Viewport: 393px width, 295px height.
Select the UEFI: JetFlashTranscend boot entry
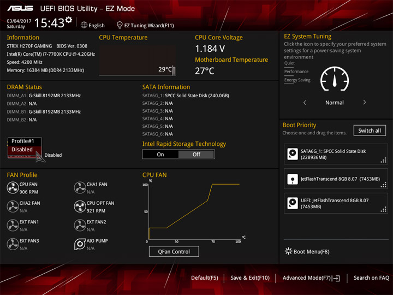pos(336,203)
